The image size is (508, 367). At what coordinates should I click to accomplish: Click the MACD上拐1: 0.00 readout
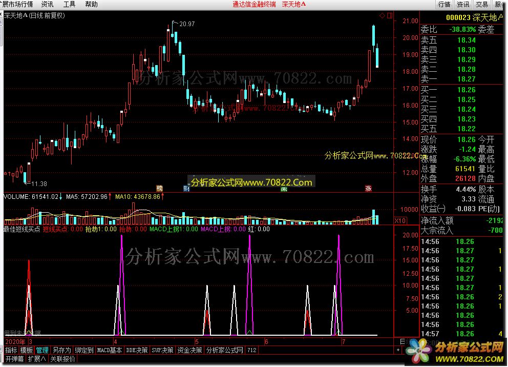click(174, 229)
